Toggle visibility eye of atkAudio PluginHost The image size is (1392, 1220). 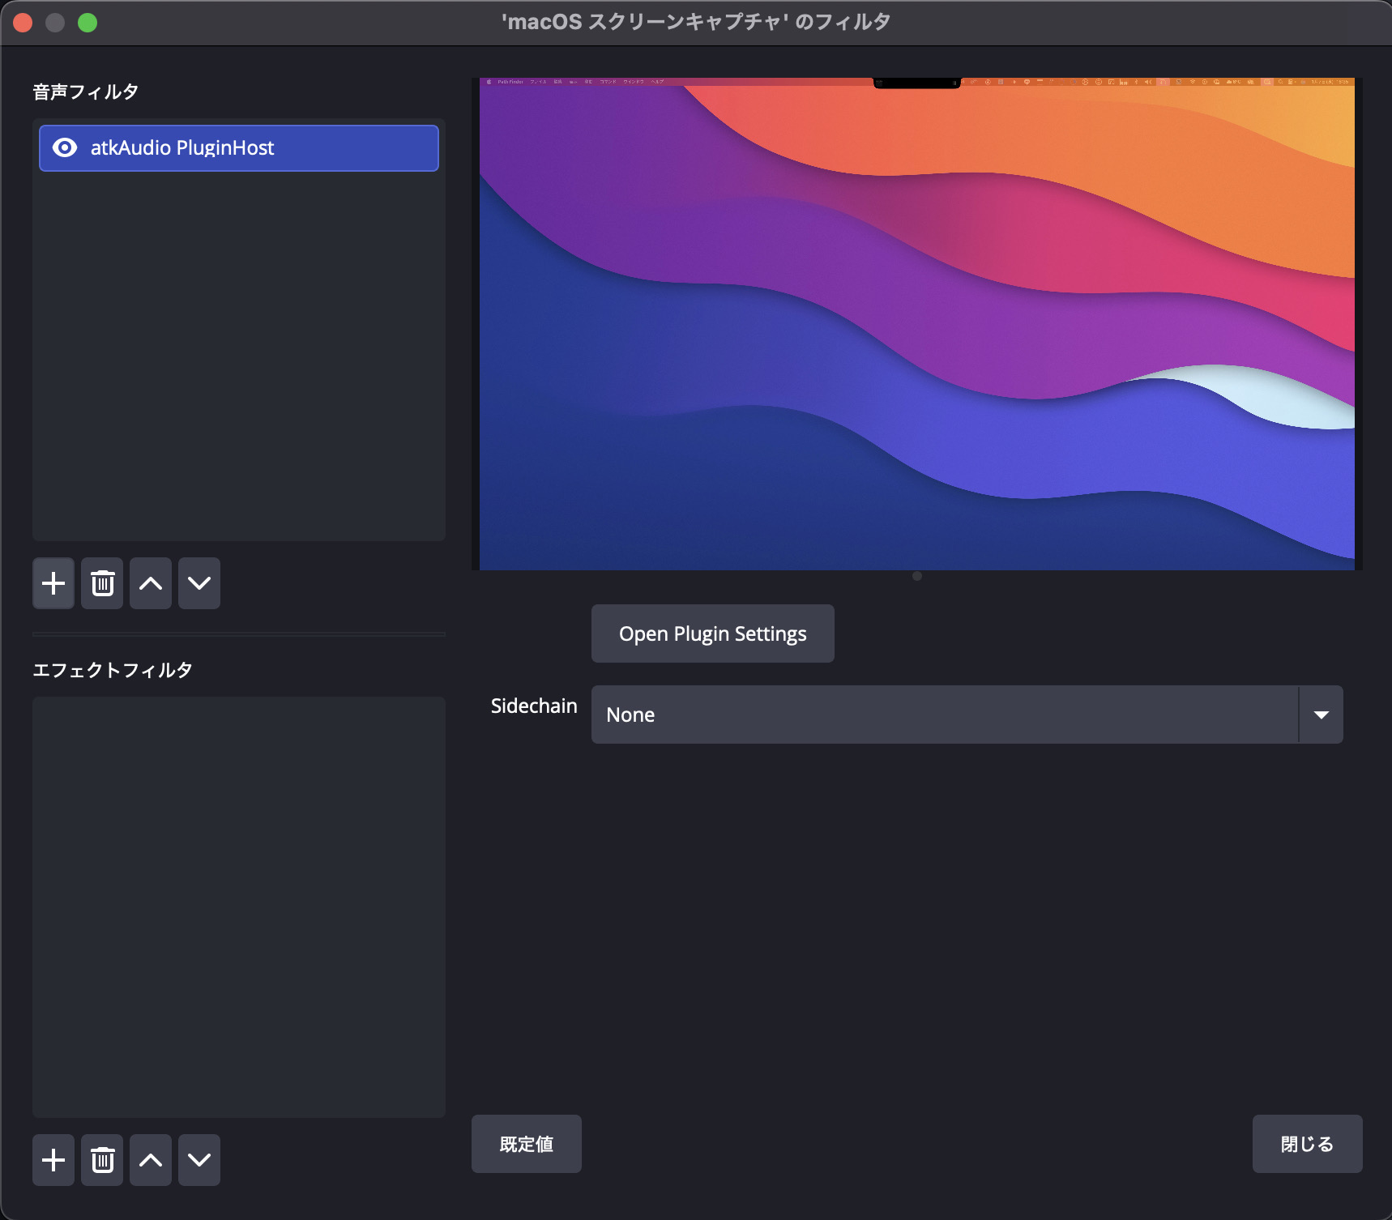pos(65,147)
